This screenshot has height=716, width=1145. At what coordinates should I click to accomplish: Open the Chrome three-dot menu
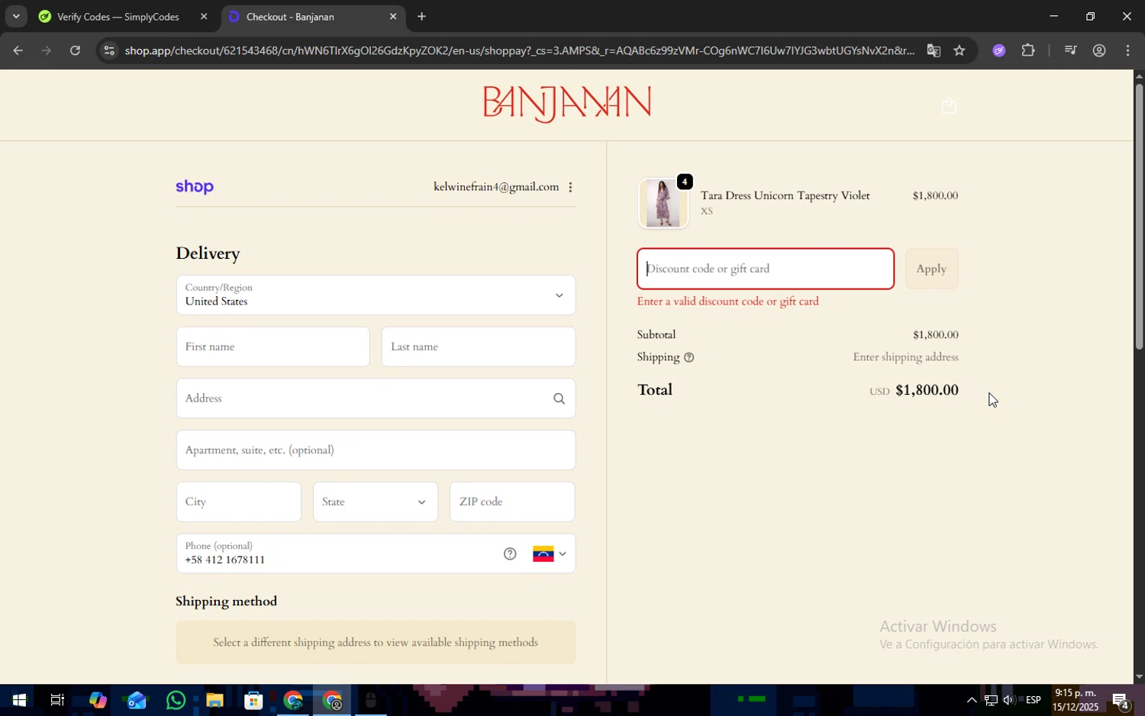point(1128,50)
